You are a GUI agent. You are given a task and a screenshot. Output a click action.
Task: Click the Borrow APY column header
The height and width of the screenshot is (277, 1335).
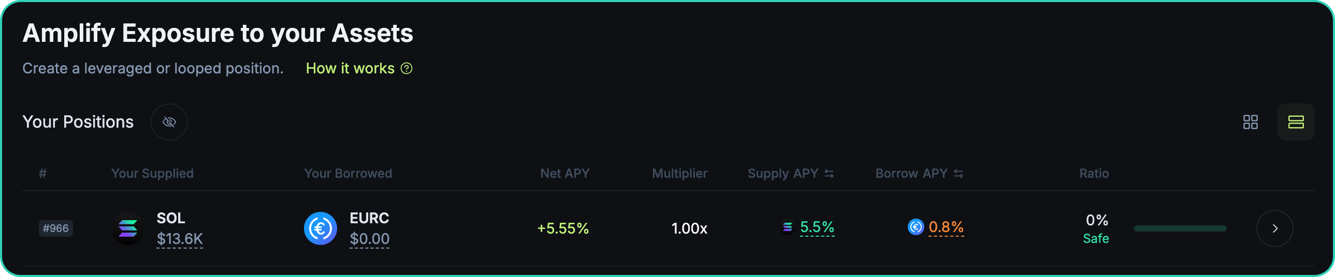911,174
